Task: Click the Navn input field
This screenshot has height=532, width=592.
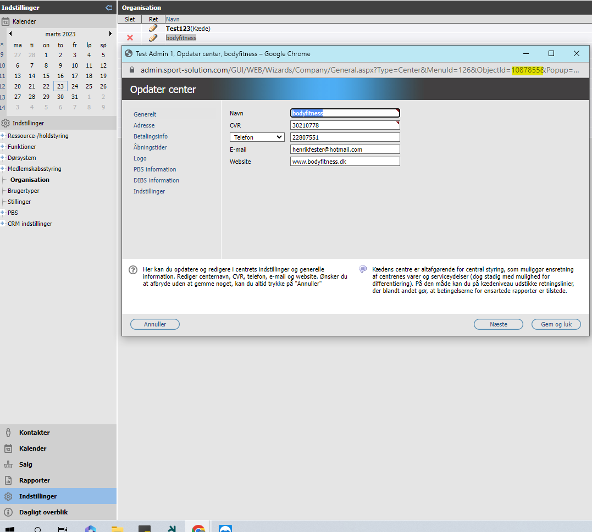Action: click(345, 113)
